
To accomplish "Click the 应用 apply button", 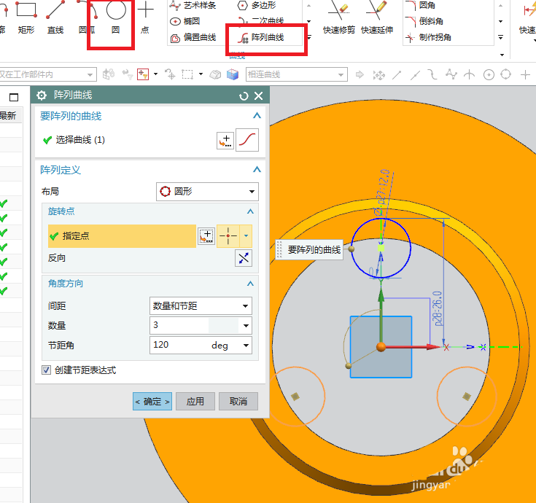I will point(195,402).
